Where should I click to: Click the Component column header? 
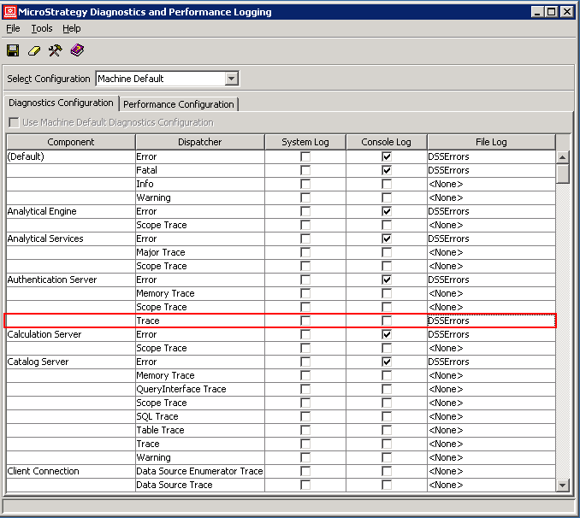[x=71, y=142]
